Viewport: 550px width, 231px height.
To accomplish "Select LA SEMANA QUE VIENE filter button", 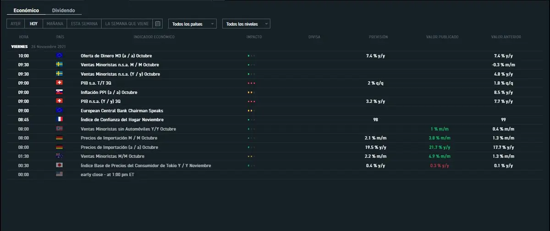I will pyautogui.click(x=127, y=23).
